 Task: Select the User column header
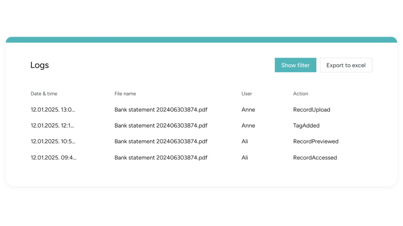pyautogui.click(x=247, y=94)
